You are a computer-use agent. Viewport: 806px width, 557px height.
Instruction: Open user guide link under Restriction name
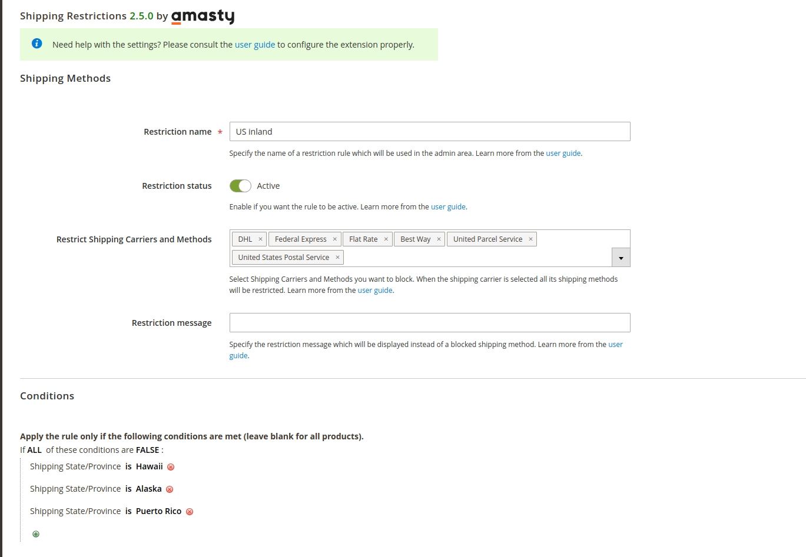tap(563, 154)
